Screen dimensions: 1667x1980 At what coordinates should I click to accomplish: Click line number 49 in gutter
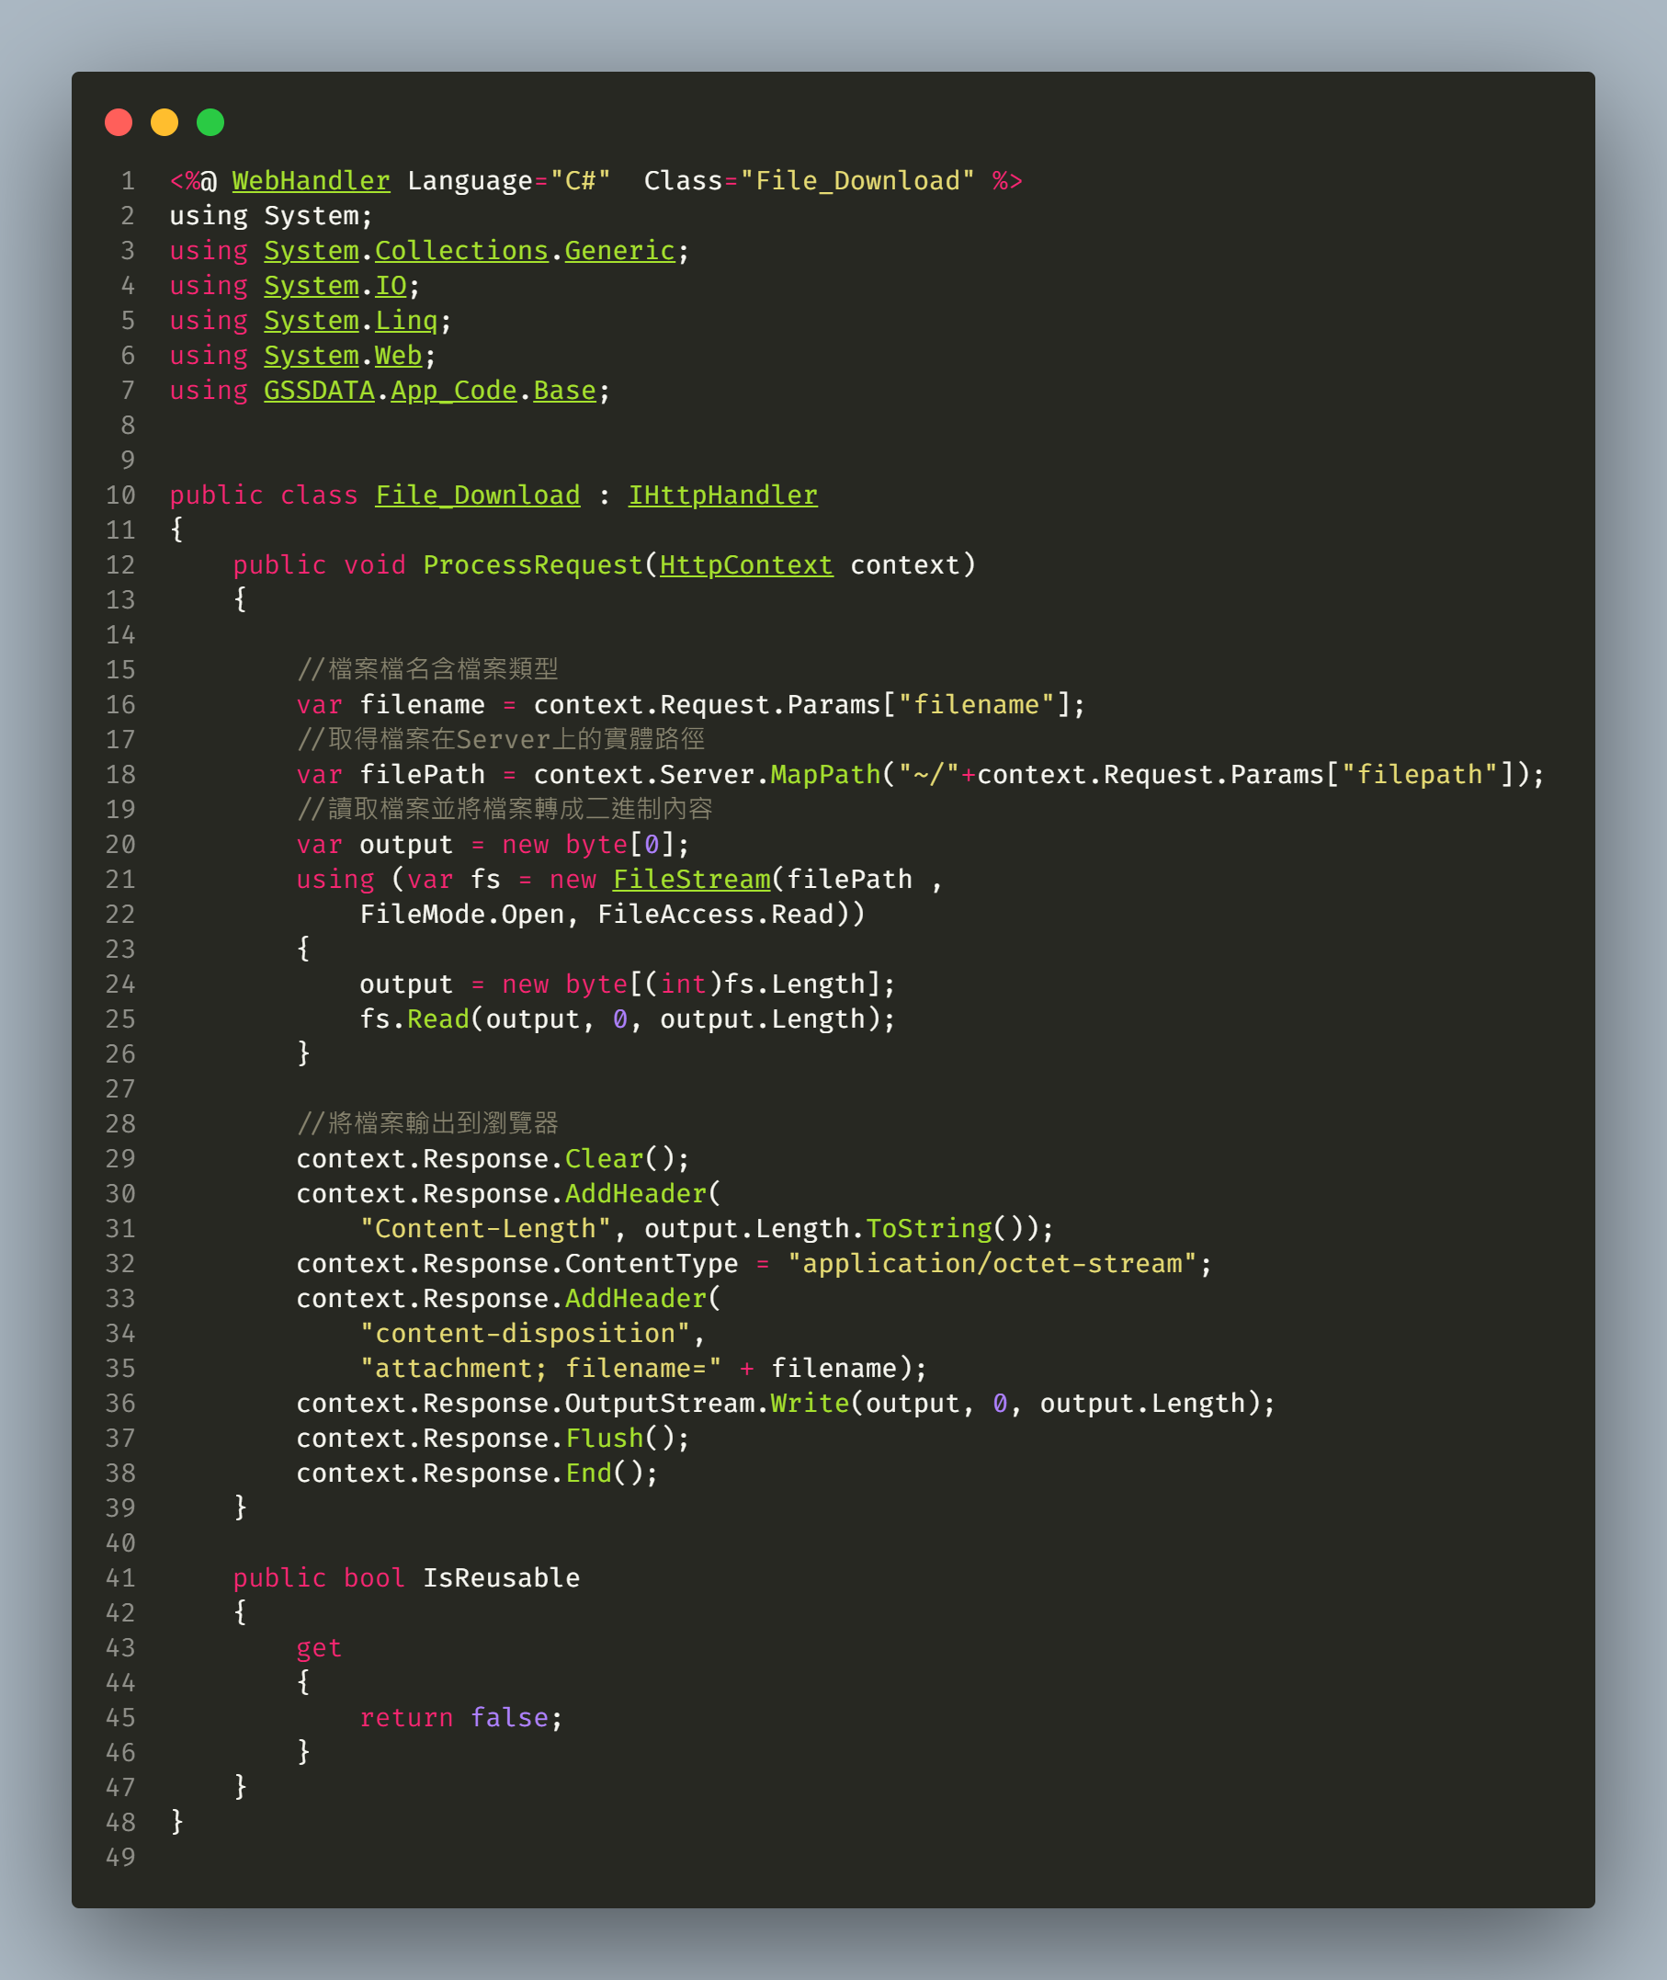(x=121, y=1858)
